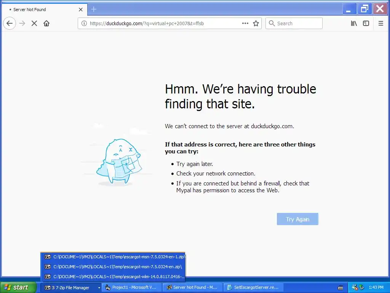Click the network tray icon beside the clock

(361, 288)
